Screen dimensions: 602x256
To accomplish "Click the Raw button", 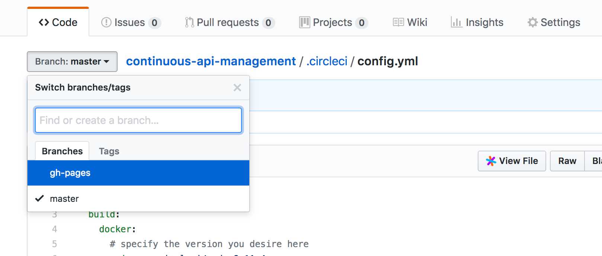I will [x=567, y=161].
